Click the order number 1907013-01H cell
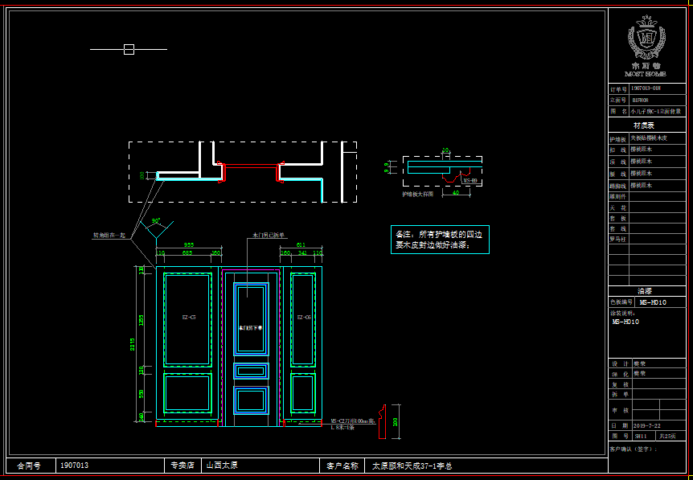693x480 pixels. point(647,88)
